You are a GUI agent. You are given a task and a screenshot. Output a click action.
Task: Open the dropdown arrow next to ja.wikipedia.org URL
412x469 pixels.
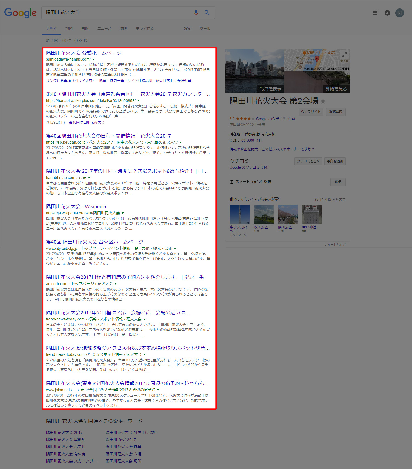coord(123,213)
